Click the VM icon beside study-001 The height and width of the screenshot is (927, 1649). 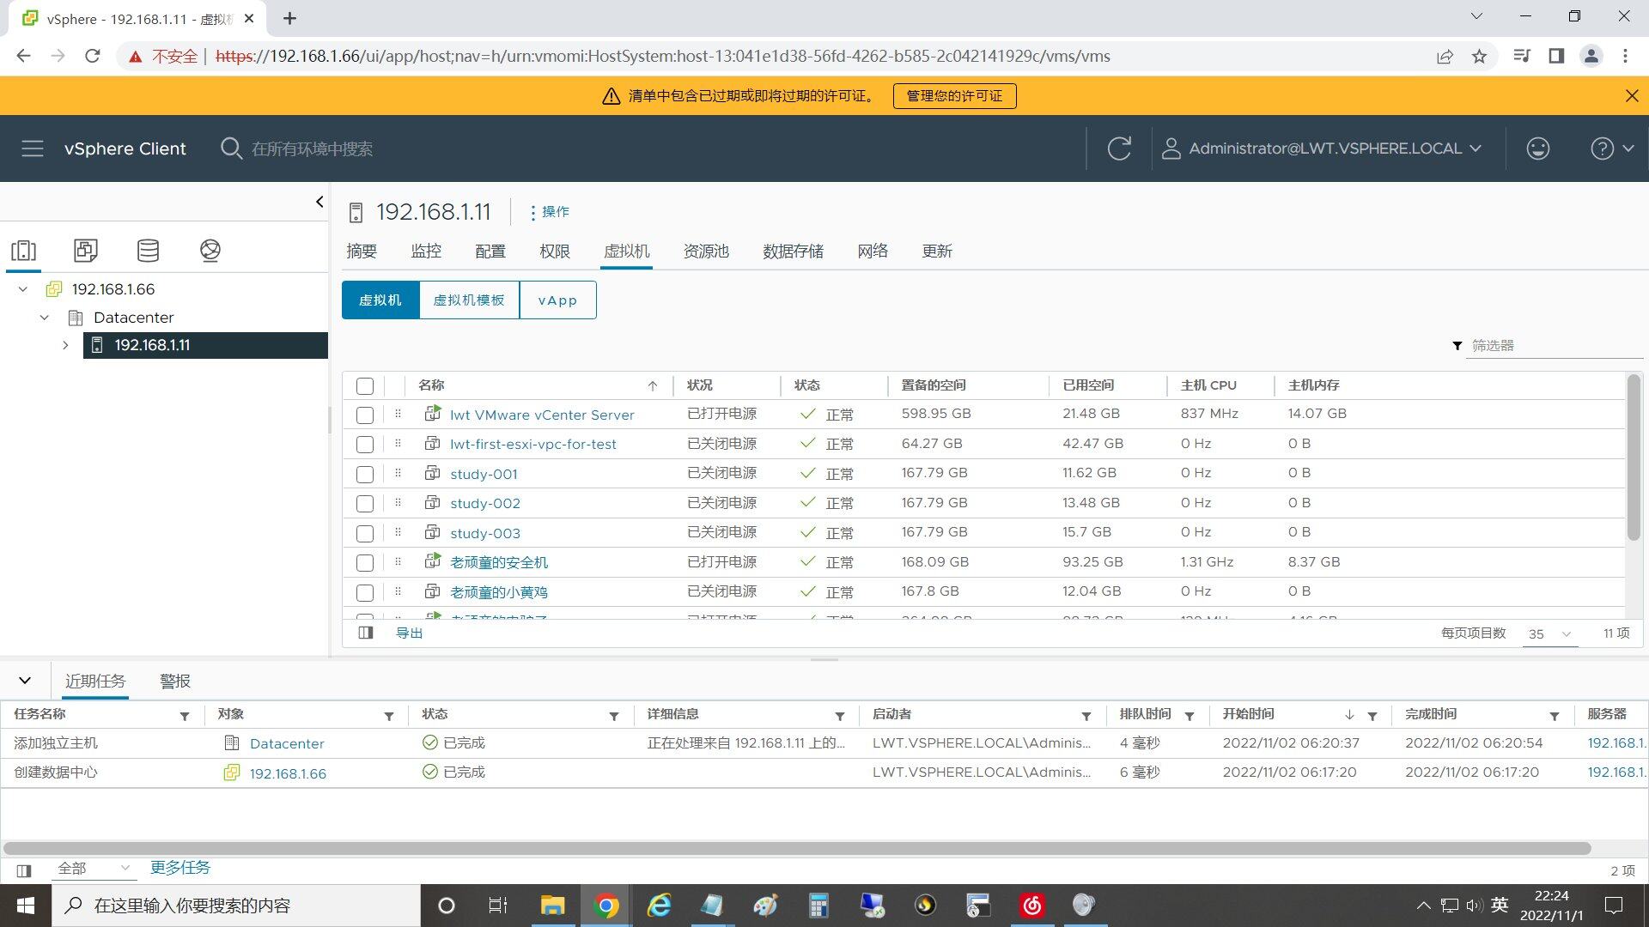433,473
